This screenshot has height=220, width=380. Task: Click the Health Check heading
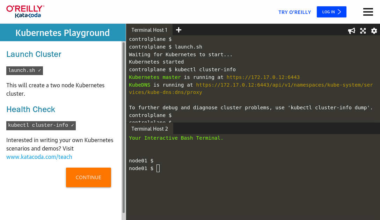[x=31, y=109]
